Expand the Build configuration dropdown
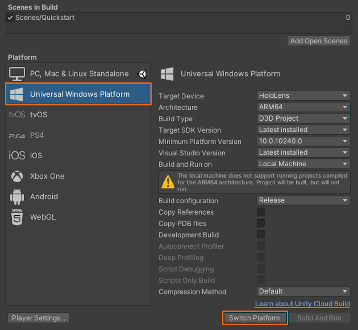The image size is (358, 330). pyautogui.click(x=303, y=200)
